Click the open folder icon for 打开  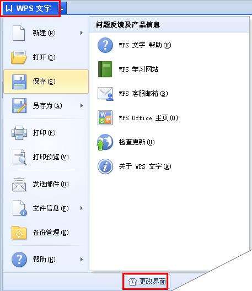pos(19,57)
